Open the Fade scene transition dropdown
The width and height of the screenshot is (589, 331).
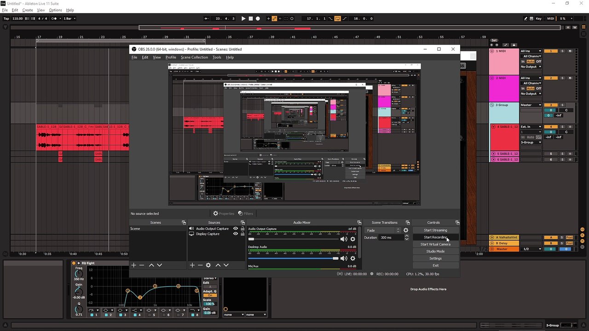coord(383,230)
